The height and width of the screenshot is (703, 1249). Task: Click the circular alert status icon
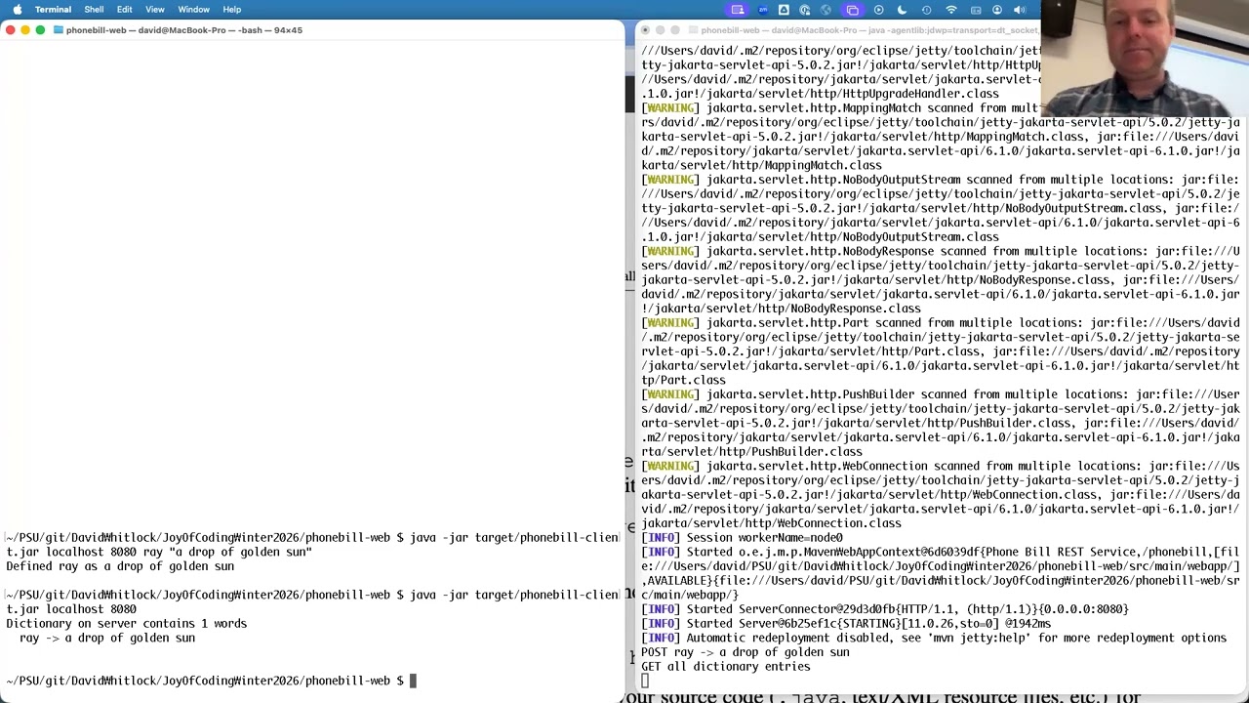tap(926, 10)
